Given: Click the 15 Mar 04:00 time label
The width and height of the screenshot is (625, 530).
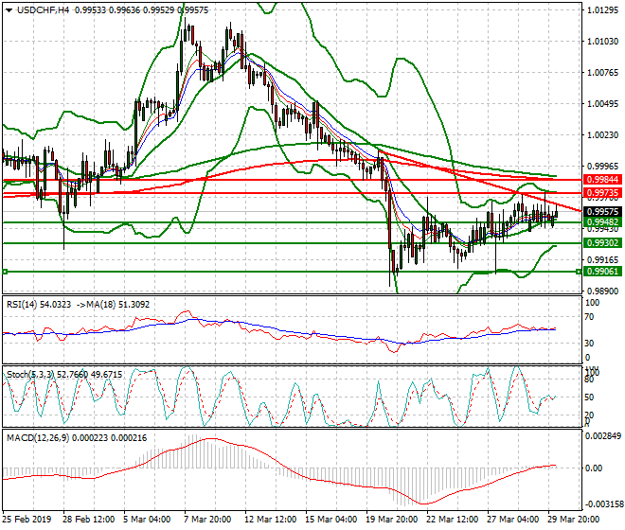Looking at the screenshot, I should coord(330,520).
